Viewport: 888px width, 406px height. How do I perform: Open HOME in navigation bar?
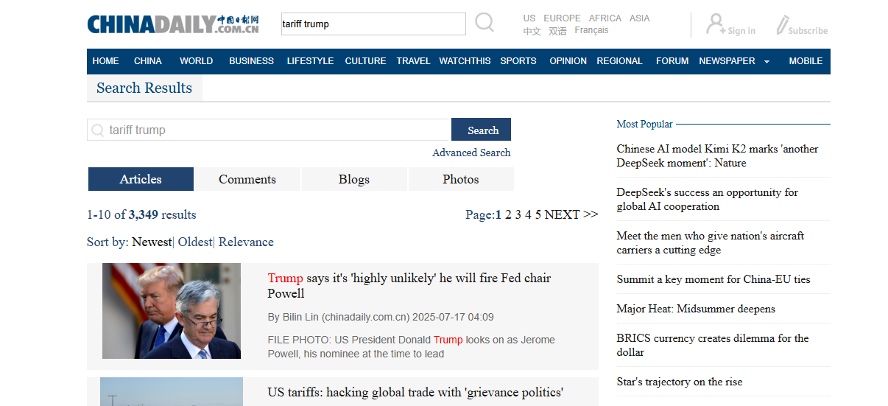point(106,61)
